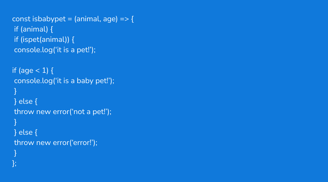Click the first '} else {' line
The image size is (328, 182).
pos(26,101)
